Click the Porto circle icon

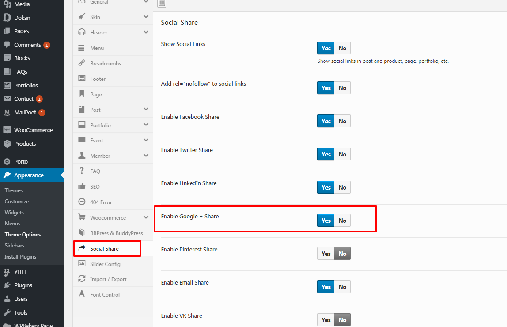[x=7, y=161]
